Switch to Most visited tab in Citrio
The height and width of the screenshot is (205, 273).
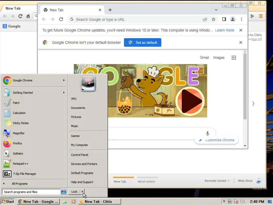pos(146,182)
